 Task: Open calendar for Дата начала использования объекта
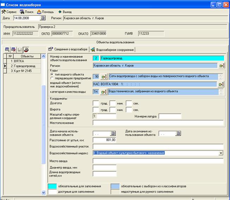pyautogui.click(x=113, y=133)
